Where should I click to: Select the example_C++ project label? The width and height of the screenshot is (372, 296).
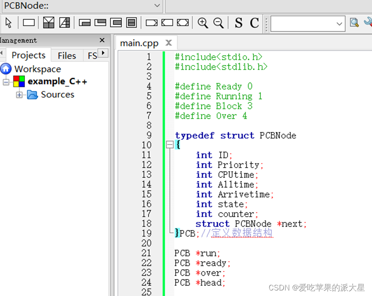tap(57, 81)
